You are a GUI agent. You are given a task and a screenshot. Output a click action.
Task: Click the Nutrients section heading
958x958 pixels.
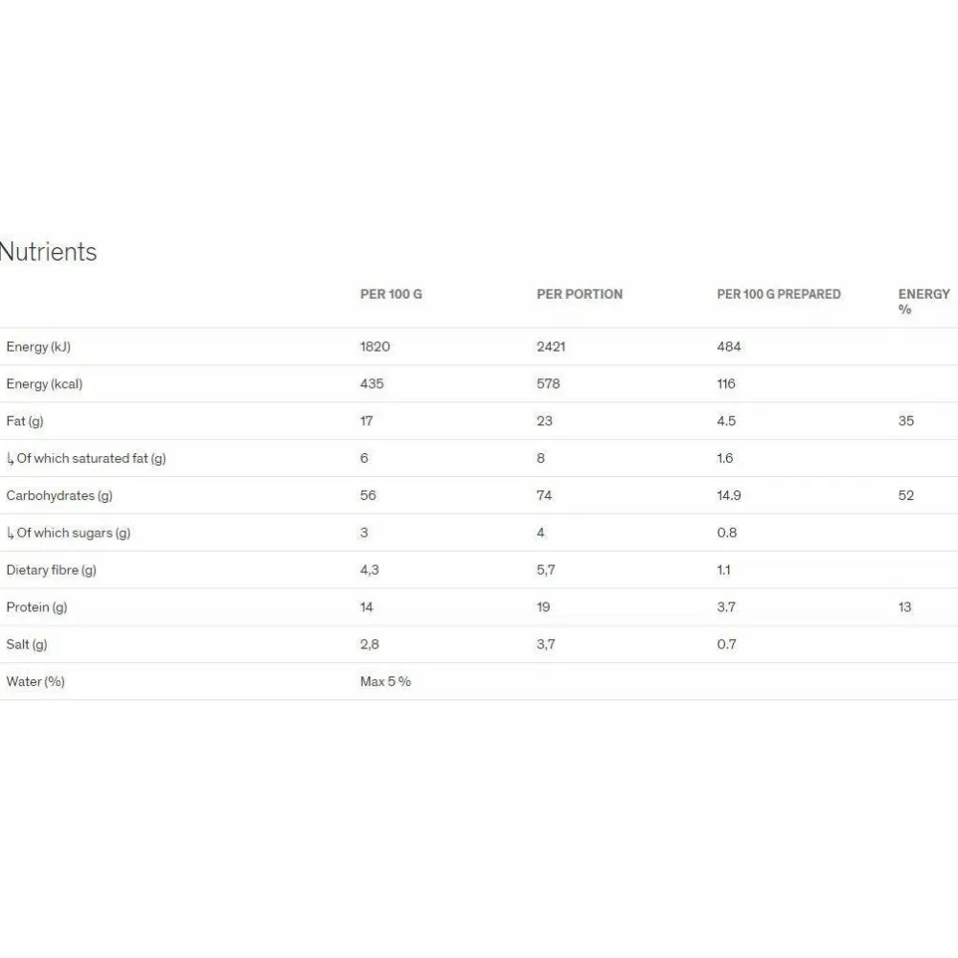point(48,252)
